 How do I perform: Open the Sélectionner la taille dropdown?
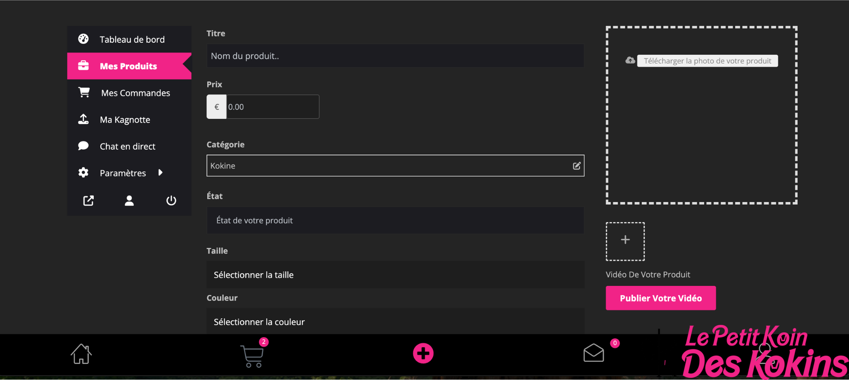(395, 275)
